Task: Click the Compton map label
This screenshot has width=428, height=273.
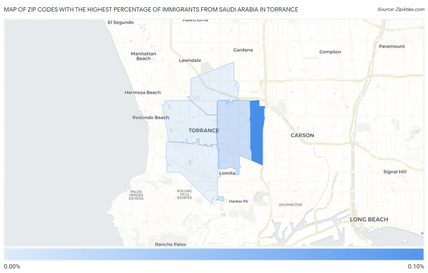Action: [x=330, y=52]
